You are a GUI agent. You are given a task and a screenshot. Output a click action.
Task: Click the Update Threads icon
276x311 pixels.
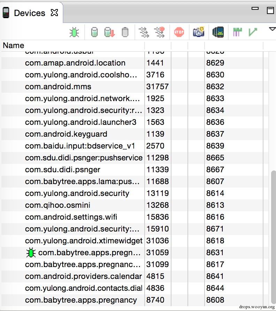[x=144, y=32]
